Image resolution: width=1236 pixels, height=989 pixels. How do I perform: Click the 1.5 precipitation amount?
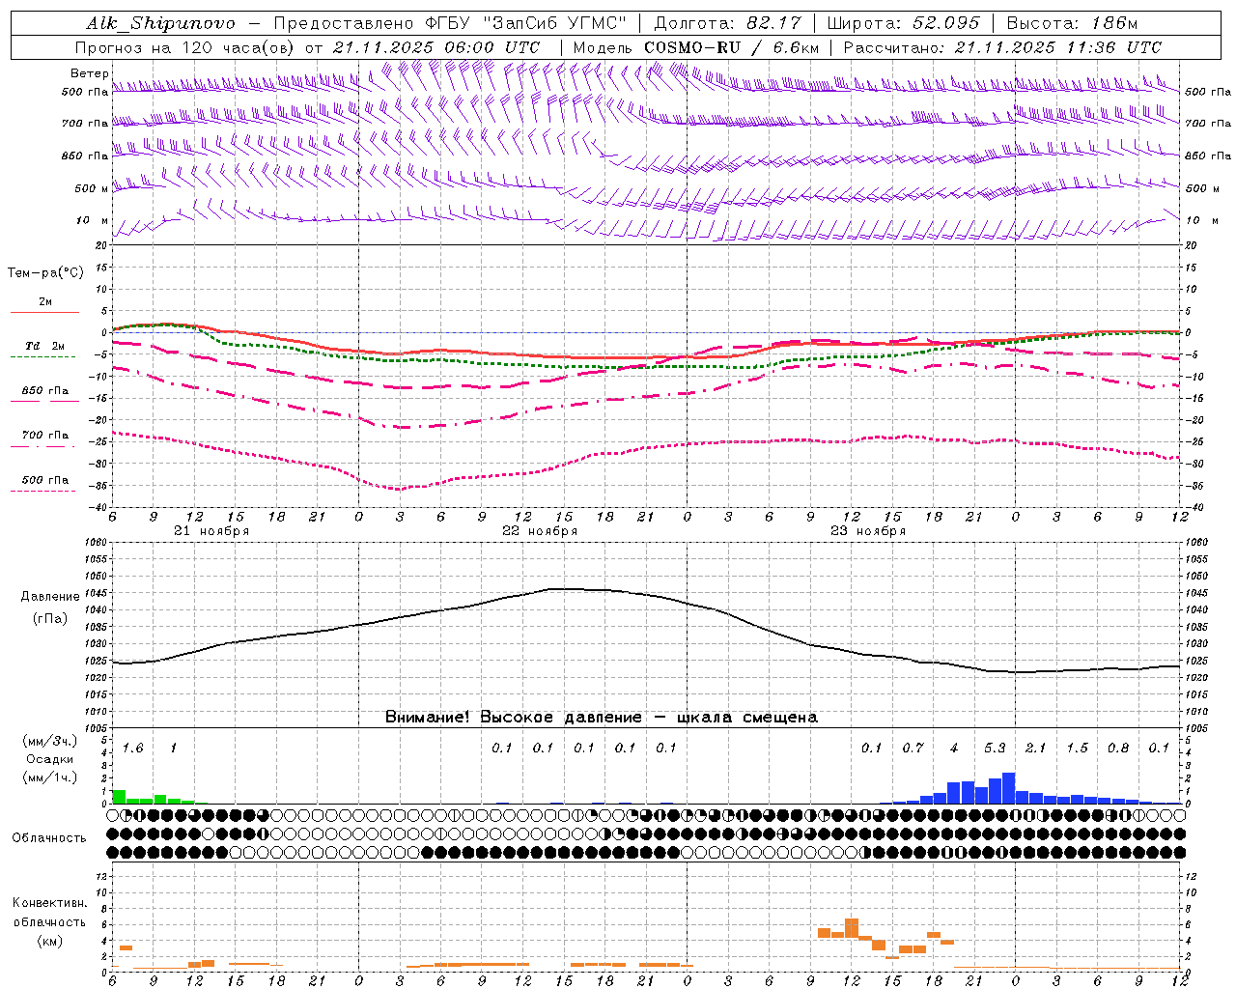1077,749
